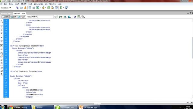Click the vertical scrollbar thumb
The width and height of the screenshot is (193, 109).
click(x=192, y=48)
